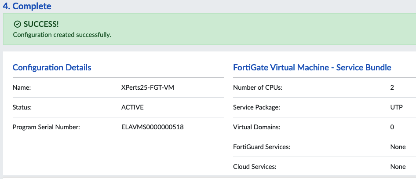Click the 'FortiGuard Services:' label
Screen dimensions: 416x179
tap(262, 147)
